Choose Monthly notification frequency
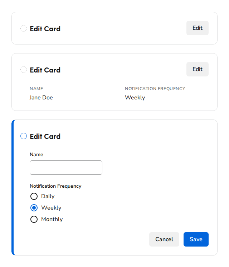Viewport: 229px width, 267px height. tap(34, 219)
